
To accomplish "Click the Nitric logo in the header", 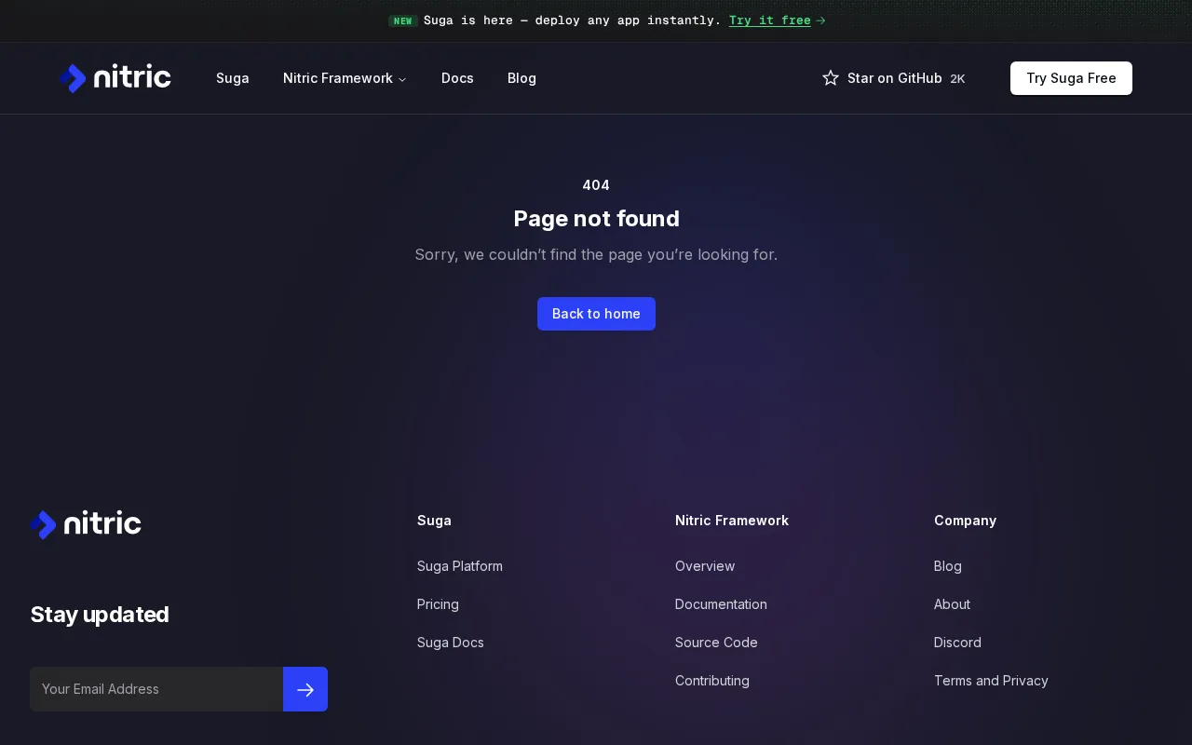I will (115, 78).
